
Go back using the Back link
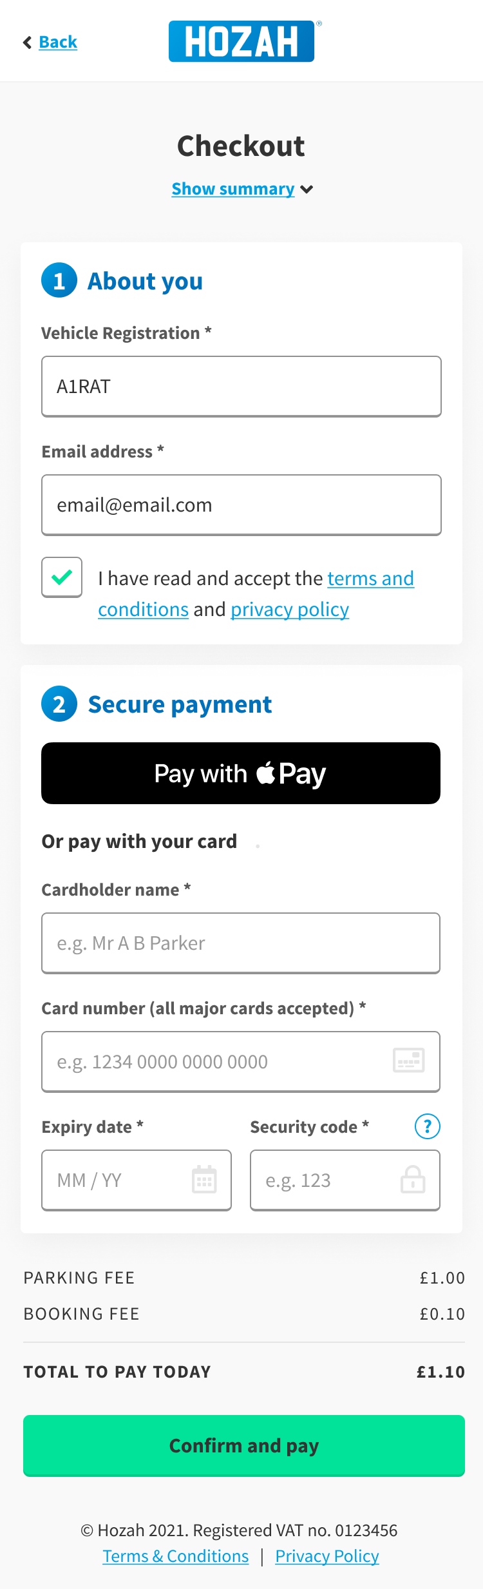point(58,43)
